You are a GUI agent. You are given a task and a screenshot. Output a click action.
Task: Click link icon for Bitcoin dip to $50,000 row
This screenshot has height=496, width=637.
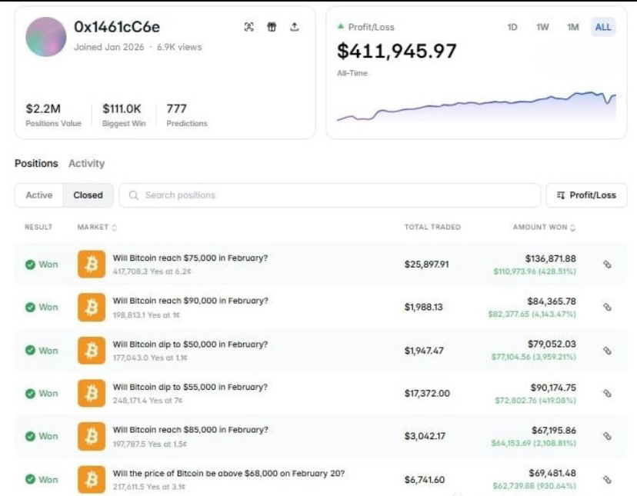(607, 351)
